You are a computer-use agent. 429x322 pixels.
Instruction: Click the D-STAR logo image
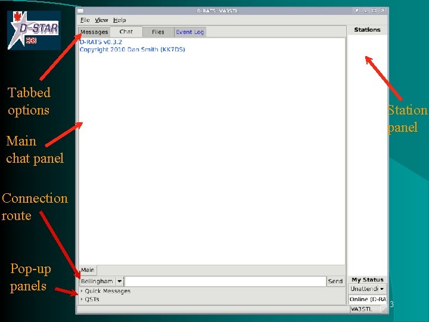click(34, 30)
